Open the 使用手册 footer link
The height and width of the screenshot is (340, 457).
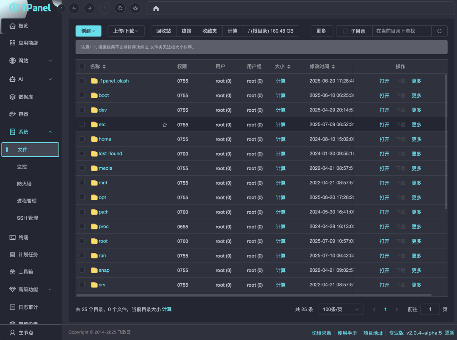point(347,333)
